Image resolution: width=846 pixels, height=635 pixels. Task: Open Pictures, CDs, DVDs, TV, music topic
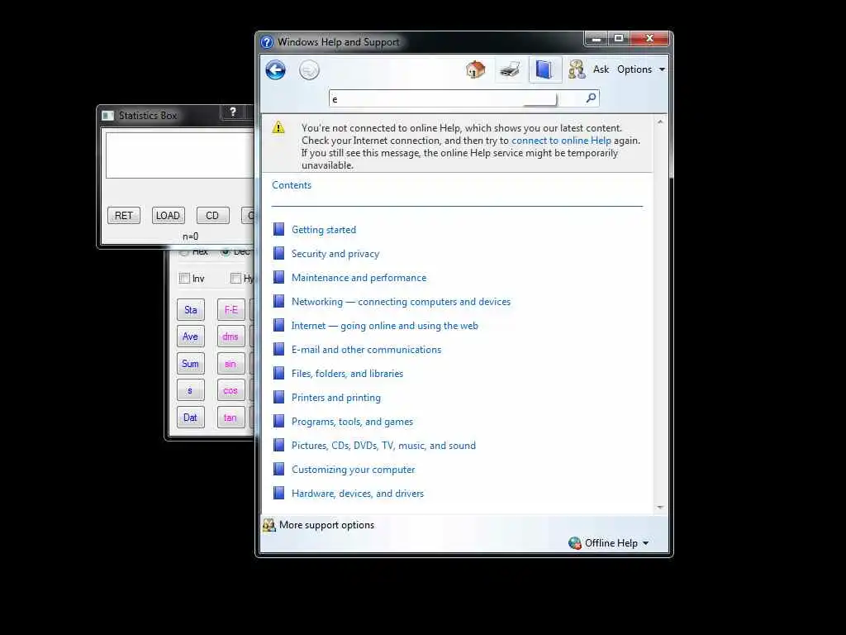pos(383,446)
